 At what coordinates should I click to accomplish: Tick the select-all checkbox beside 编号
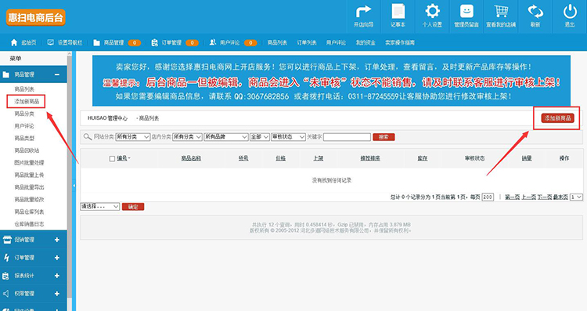coord(112,158)
